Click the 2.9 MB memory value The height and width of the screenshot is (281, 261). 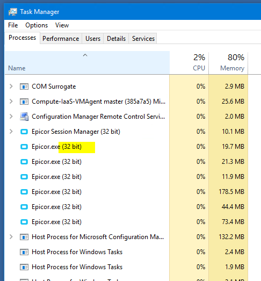pyautogui.click(x=235, y=87)
